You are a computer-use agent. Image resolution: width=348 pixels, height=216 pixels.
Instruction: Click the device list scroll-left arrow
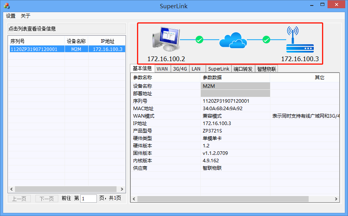tap(11, 189)
